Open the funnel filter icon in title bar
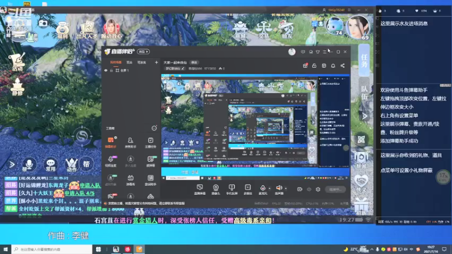452x254 pixels. [x=318, y=52]
